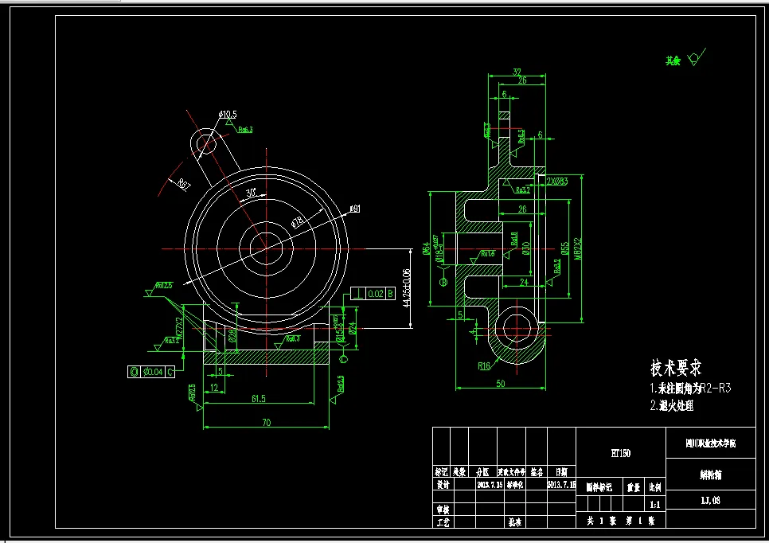This screenshot has height=543, width=769.
Task: Click the 重量 header cell
Action: [x=633, y=487]
